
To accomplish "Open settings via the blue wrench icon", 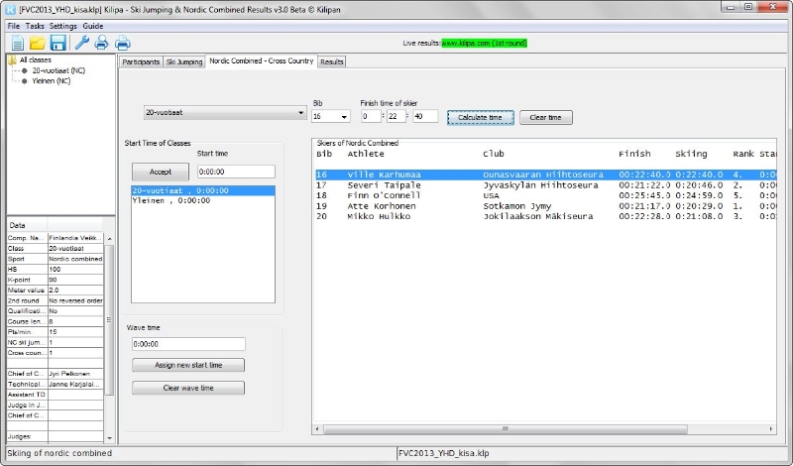I will pyautogui.click(x=81, y=43).
